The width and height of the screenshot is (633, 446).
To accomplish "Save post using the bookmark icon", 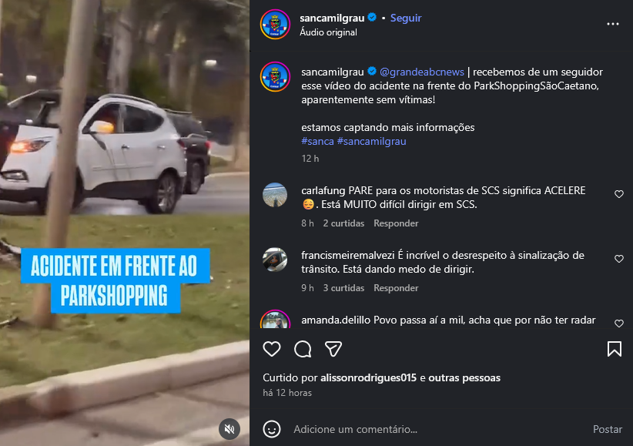I will tap(615, 349).
